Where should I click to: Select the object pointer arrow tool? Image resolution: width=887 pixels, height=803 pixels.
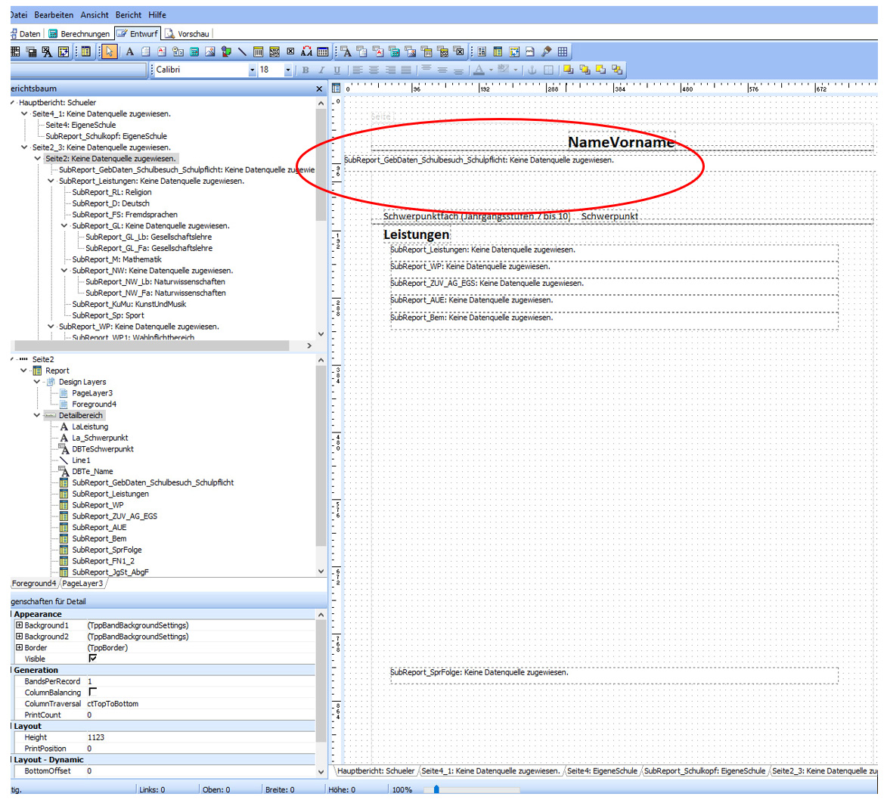pos(109,52)
